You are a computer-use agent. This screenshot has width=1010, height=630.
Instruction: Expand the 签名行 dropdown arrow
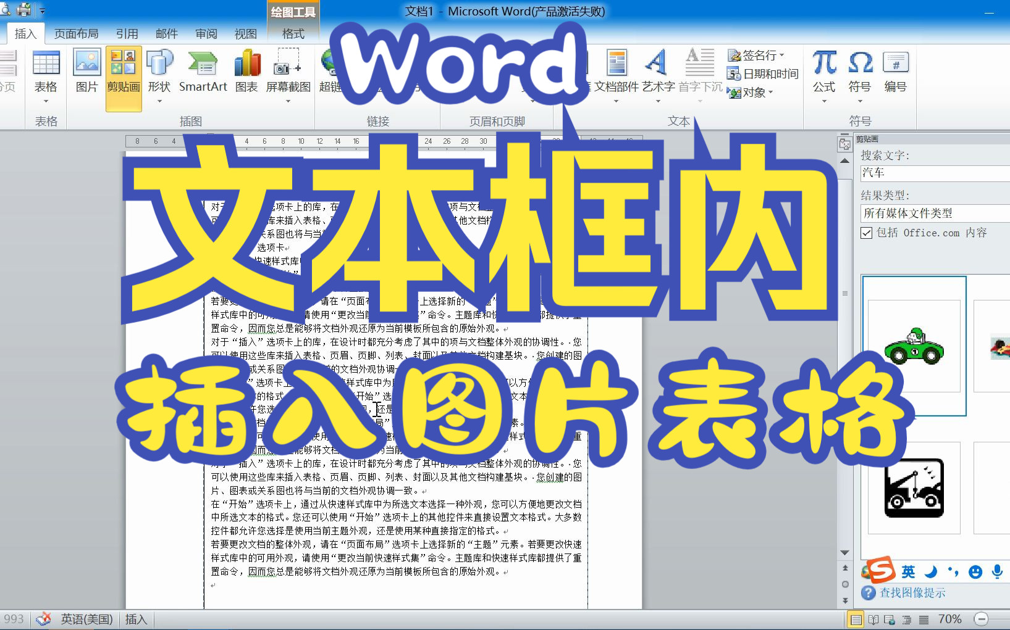point(781,56)
